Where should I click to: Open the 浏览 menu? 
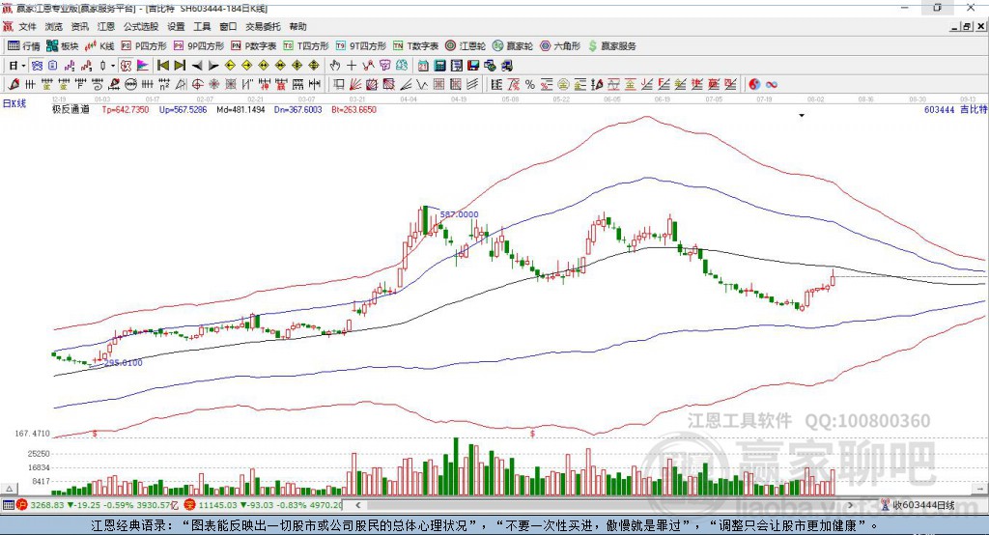pyautogui.click(x=54, y=26)
